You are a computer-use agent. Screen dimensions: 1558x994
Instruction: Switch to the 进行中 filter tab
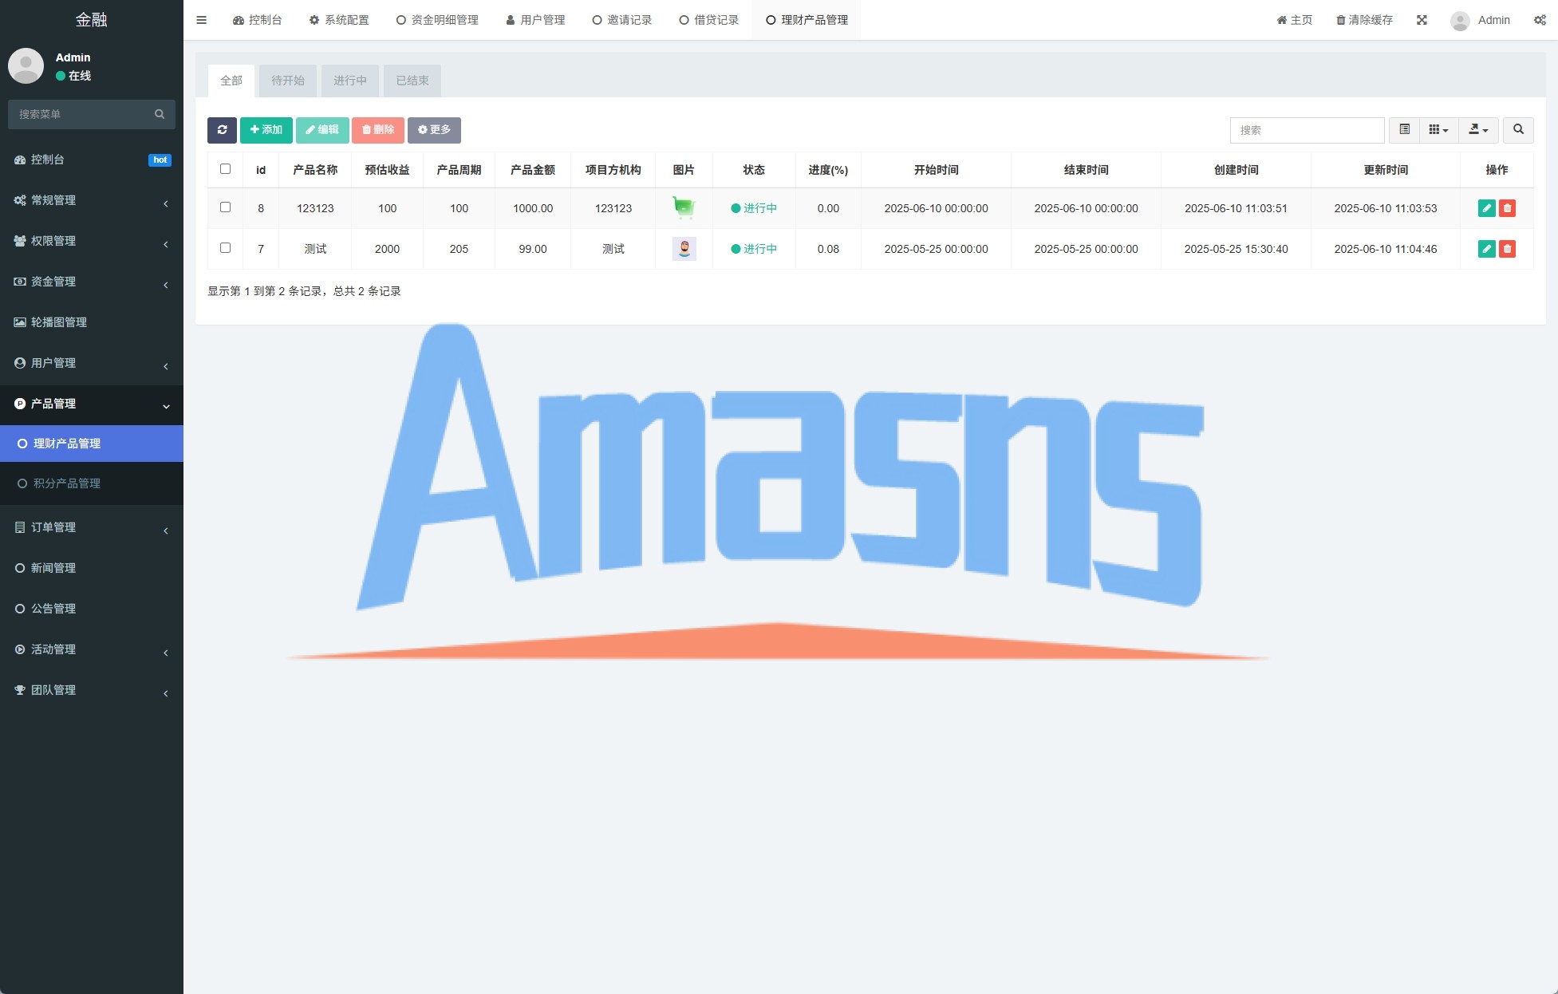[x=350, y=81]
